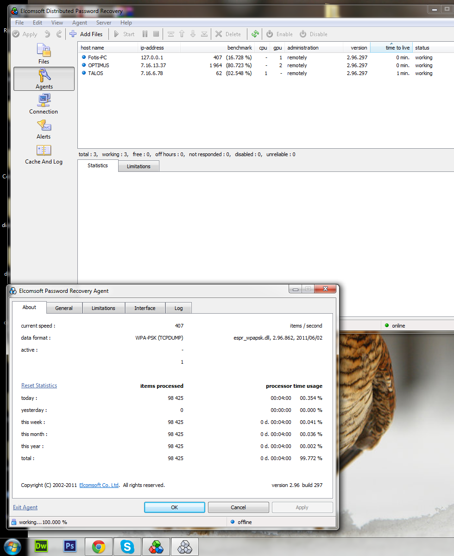Click the Exit Agent link
The width and height of the screenshot is (454, 556).
point(25,507)
